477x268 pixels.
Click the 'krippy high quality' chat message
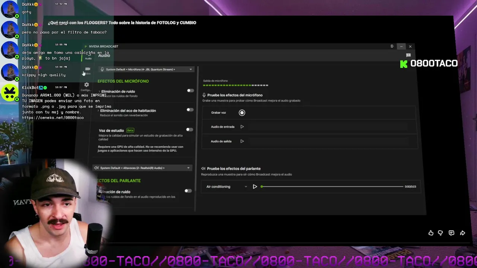44,75
